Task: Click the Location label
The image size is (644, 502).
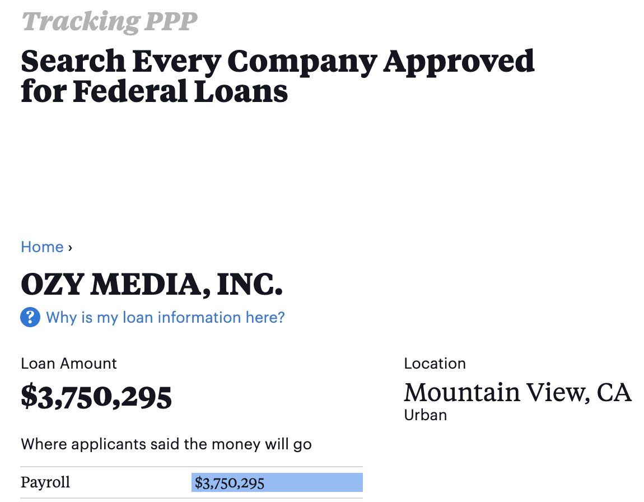Action: point(435,364)
